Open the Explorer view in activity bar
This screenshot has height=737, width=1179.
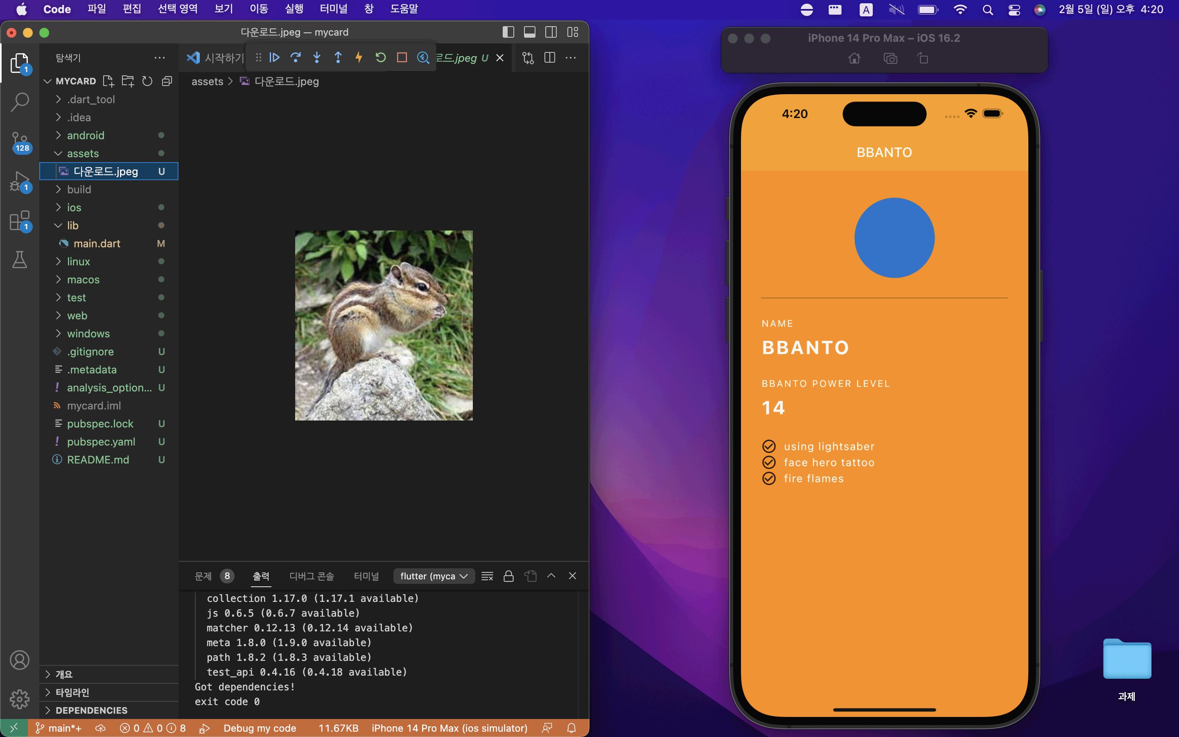20,63
